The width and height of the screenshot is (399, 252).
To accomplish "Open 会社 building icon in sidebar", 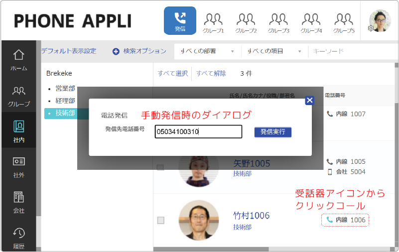I will click(18, 203).
